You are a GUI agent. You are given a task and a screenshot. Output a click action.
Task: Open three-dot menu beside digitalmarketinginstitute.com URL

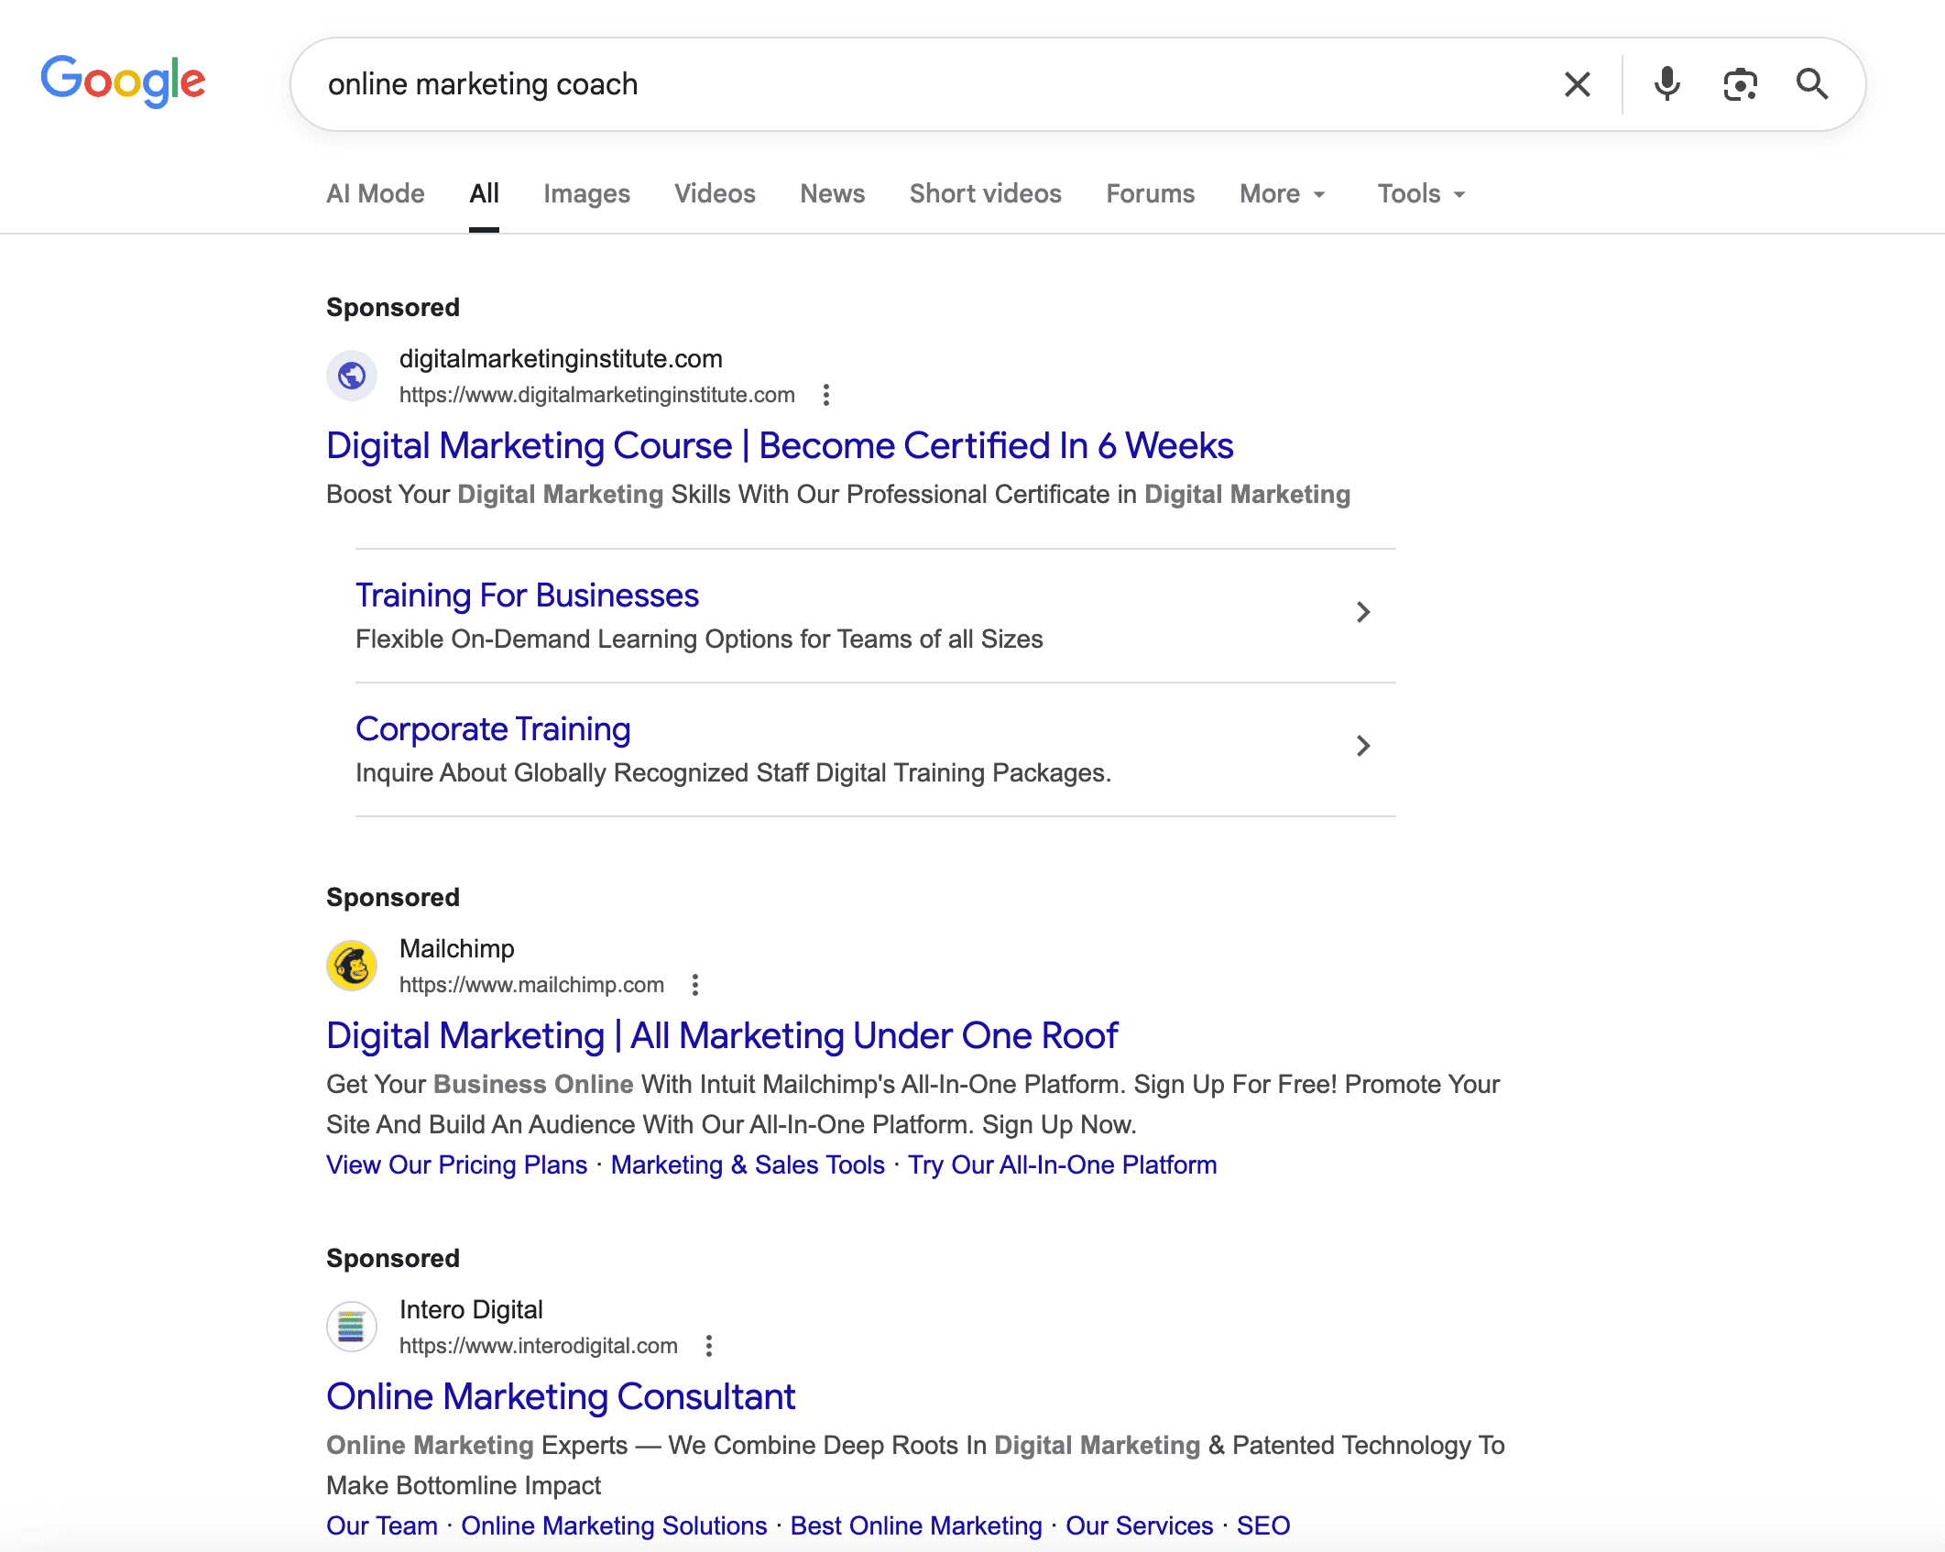point(826,395)
